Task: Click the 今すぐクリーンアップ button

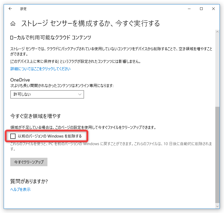Action: (29, 162)
